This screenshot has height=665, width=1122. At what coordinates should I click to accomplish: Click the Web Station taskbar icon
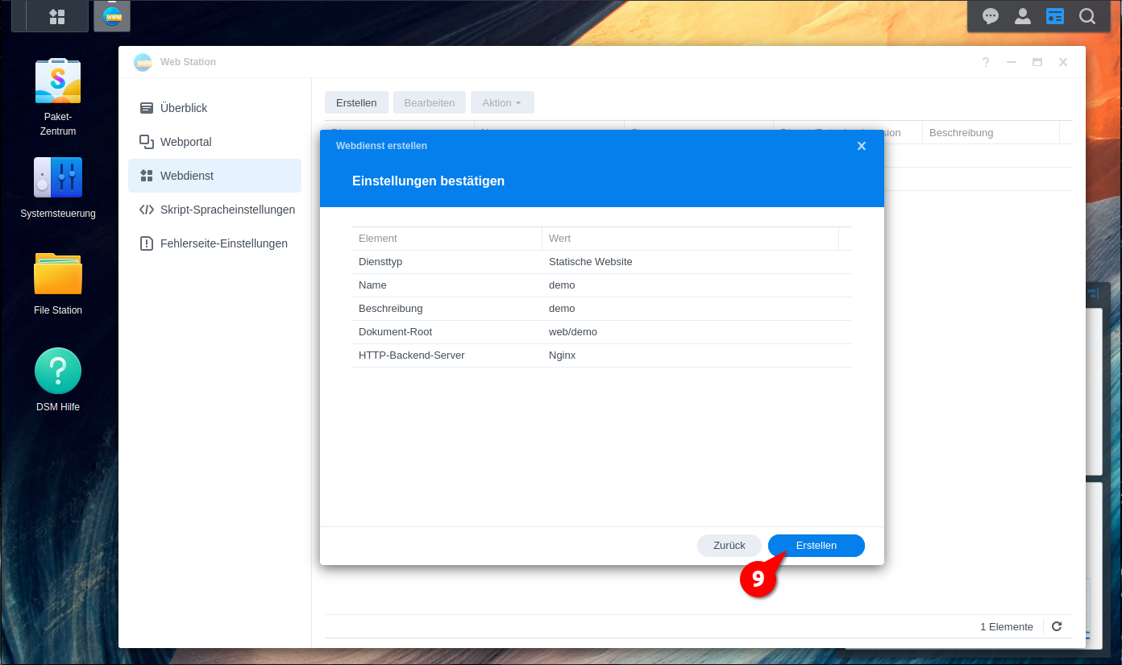112,16
